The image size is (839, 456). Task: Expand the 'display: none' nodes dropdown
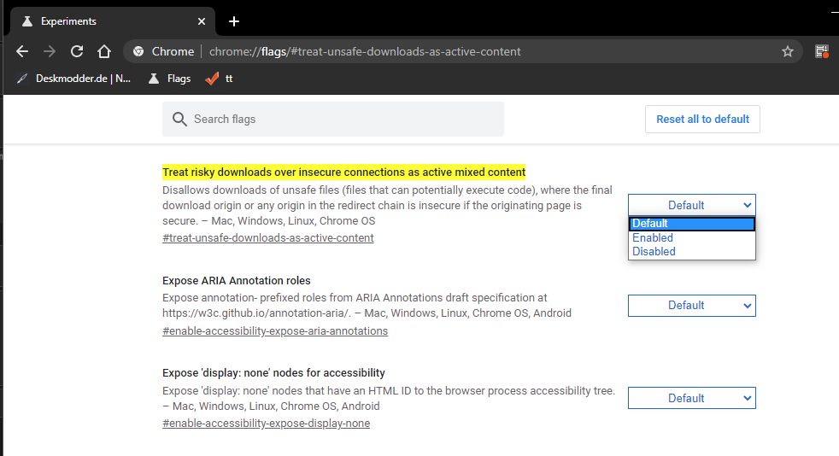691,398
